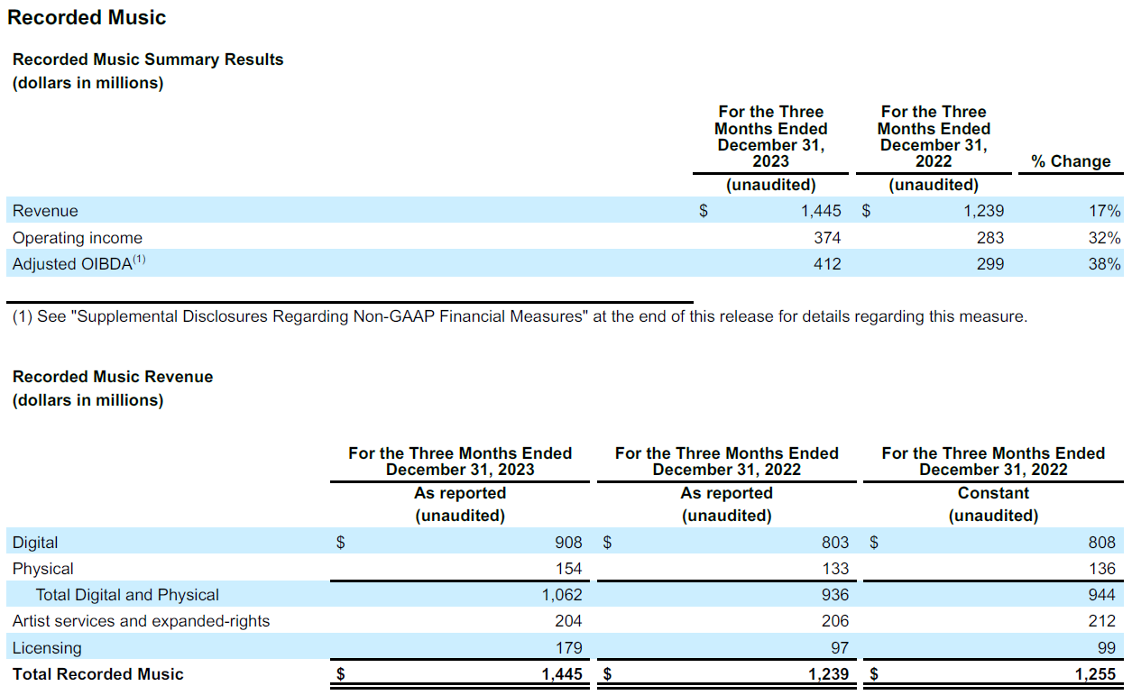Screen dimensions: 1132x695
Task: Select Physical value 133
Action: tap(835, 569)
